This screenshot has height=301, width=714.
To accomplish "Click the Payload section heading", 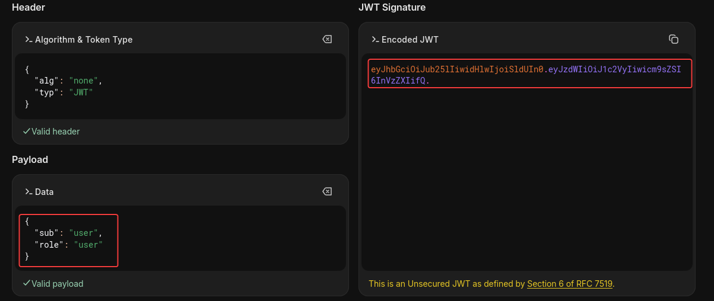I will pos(30,159).
